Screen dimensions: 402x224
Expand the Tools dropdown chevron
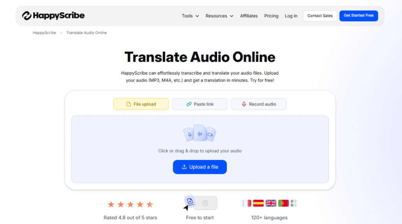tap(197, 16)
